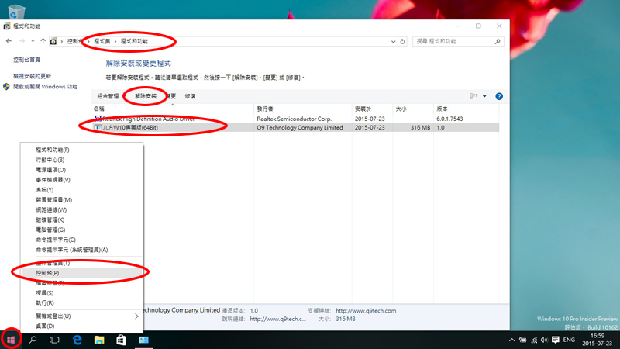Choose 搜尋(S) in Win+X menu
This screenshot has height=349, width=620.
point(82,293)
